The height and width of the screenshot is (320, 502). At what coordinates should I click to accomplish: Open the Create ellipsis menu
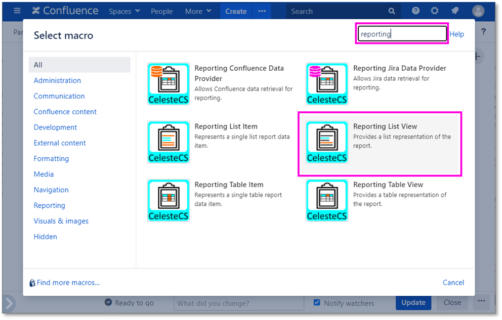click(x=262, y=11)
